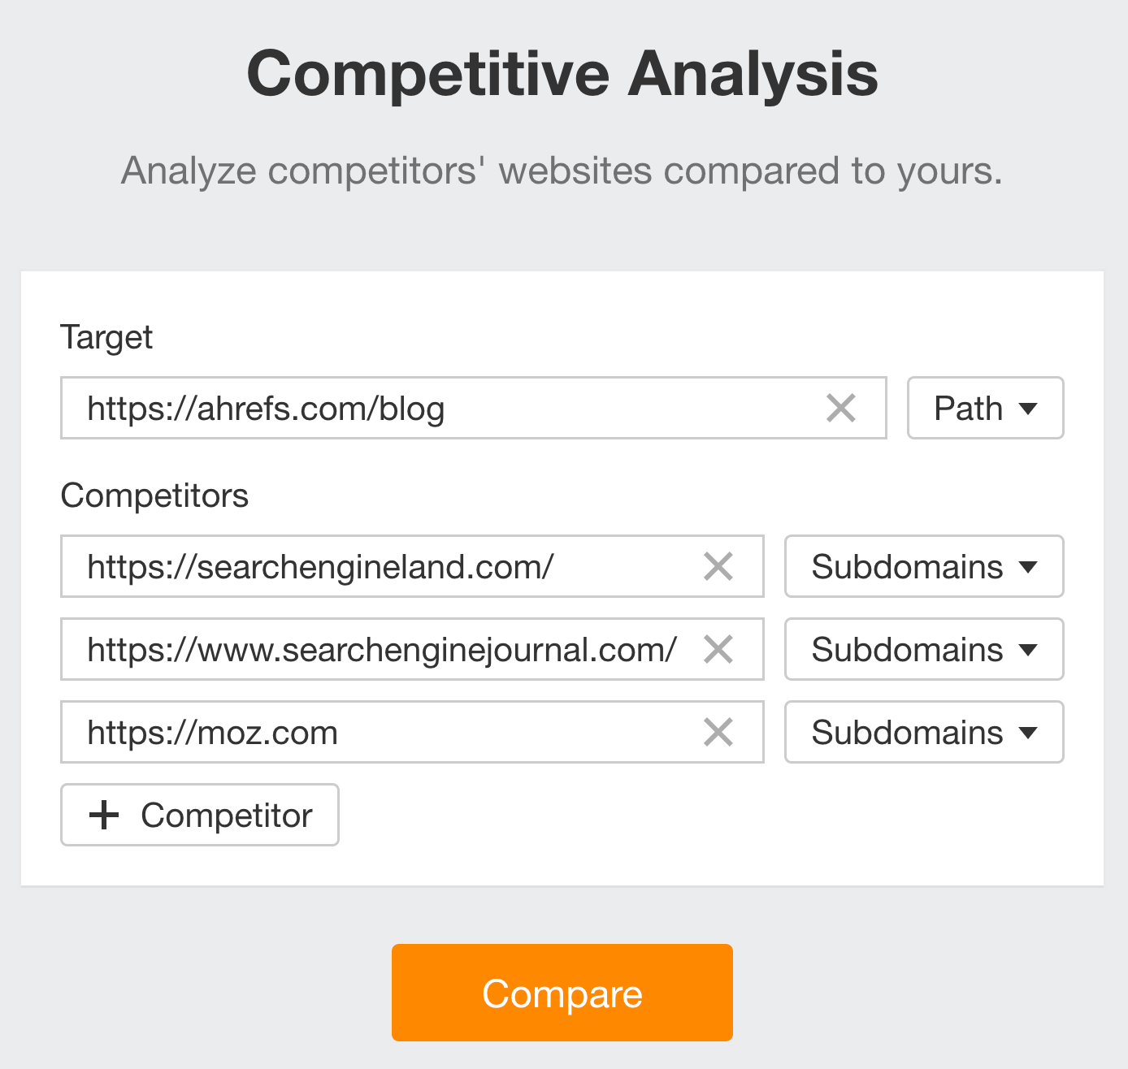Click the moz.com URL input field
This screenshot has height=1069, width=1128.
coord(366,732)
